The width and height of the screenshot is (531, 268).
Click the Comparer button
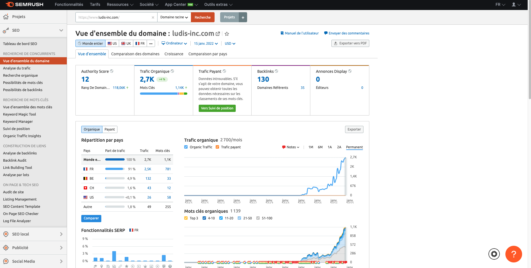click(91, 219)
